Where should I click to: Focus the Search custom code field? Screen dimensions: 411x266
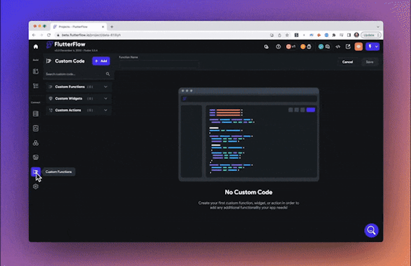78,74
